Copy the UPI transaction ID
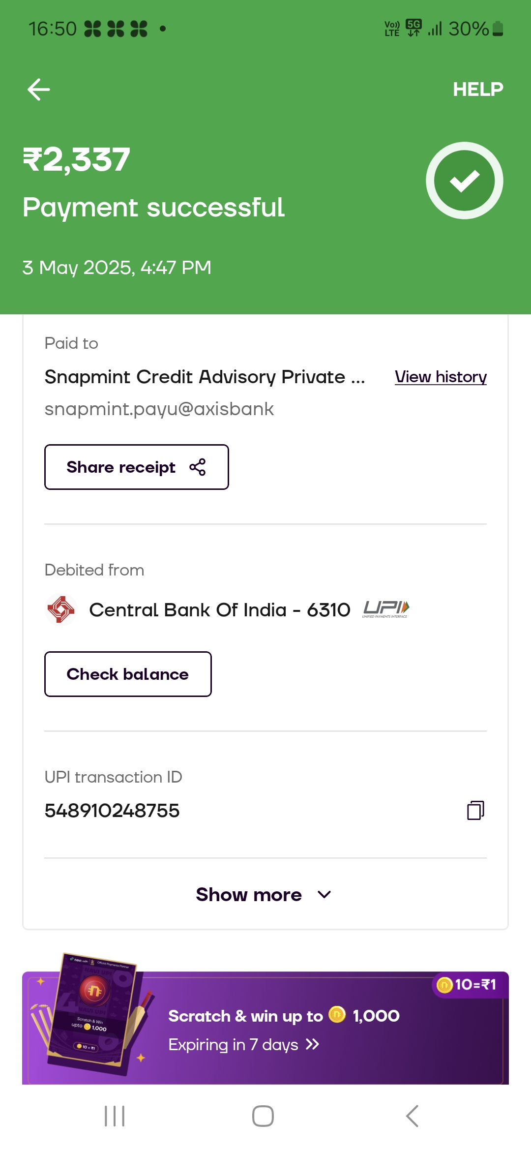Screen dimensions: 531x1151 [x=475, y=810]
